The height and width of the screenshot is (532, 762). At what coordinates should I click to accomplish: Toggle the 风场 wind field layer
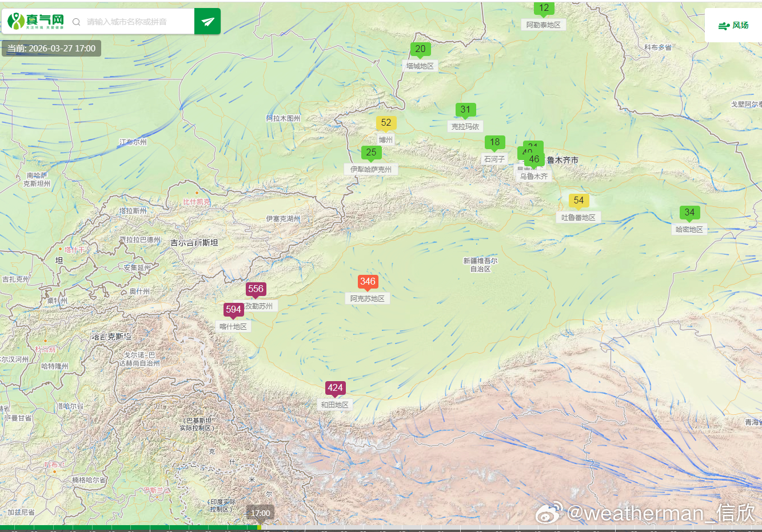[x=733, y=25]
